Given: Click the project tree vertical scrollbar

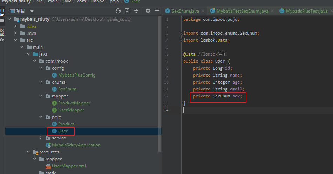Looking at the screenshot, I should [160, 84].
